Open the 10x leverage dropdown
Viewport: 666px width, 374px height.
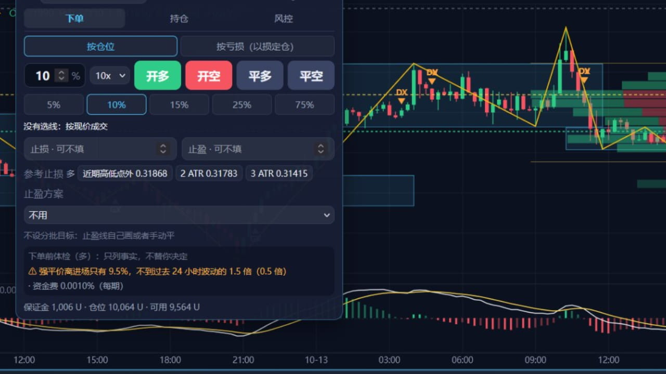coord(110,76)
